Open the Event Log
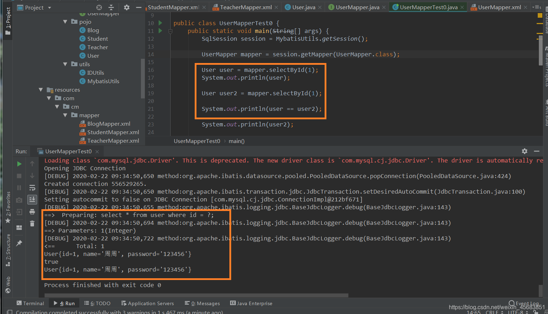The image size is (548, 314). pos(524,303)
